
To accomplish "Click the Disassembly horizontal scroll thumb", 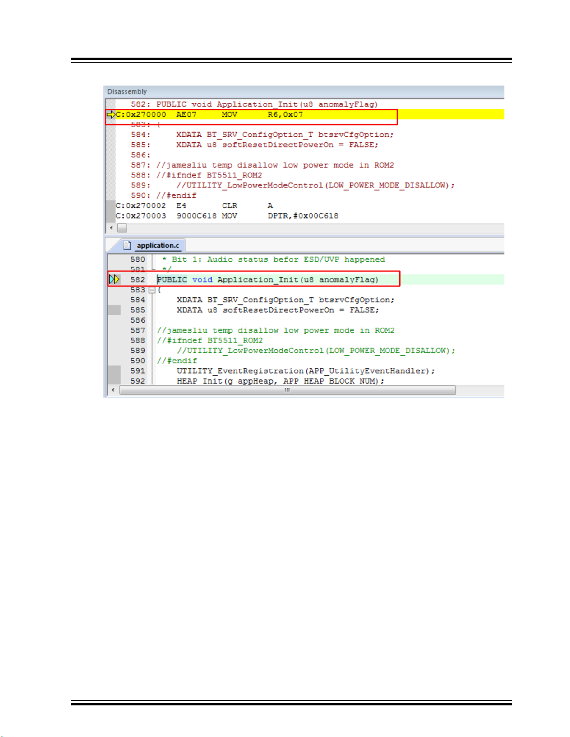I will [x=122, y=228].
